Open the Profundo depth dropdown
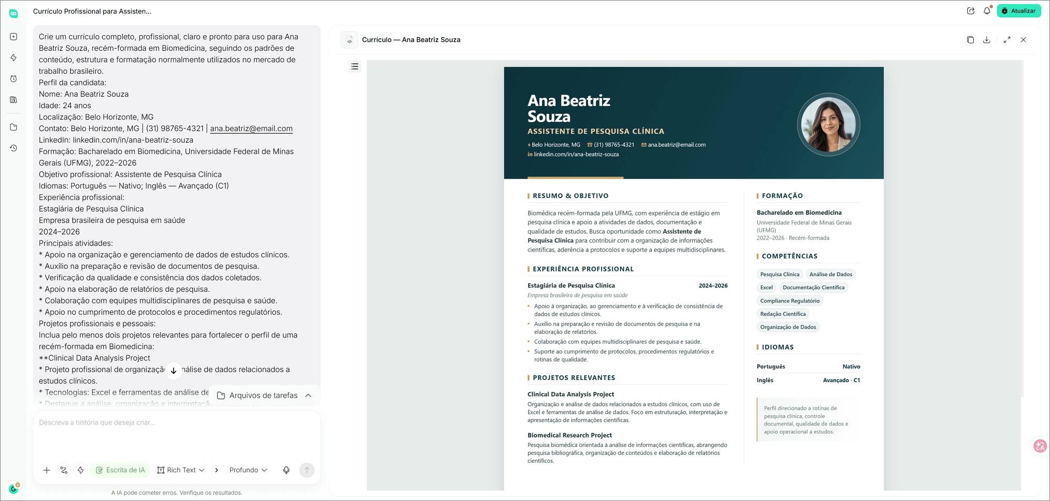Screen dimensions: 1050x501 coord(248,470)
